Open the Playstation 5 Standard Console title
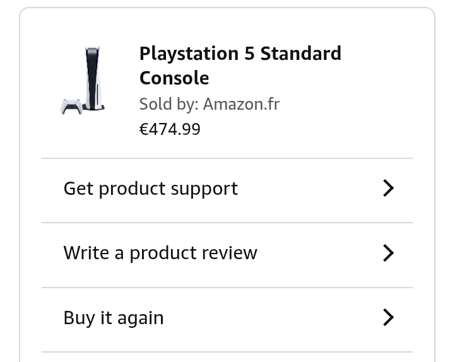This screenshot has height=362, width=450. pyautogui.click(x=240, y=66)
